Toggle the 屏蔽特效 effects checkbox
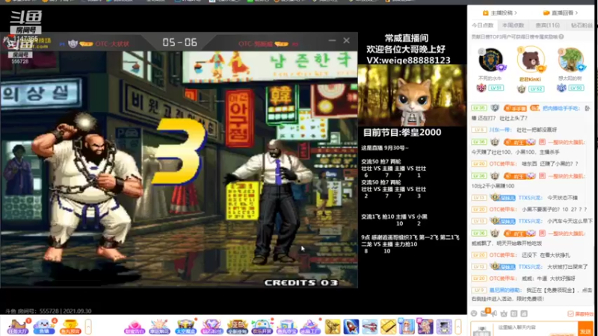Screen dimensions: 598x336 [570, 314]
